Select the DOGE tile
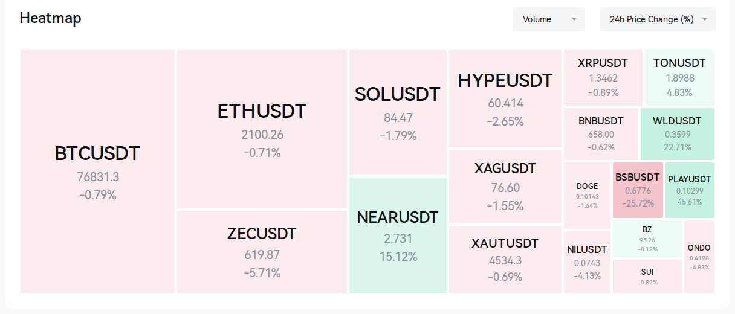 coord(588,196)
